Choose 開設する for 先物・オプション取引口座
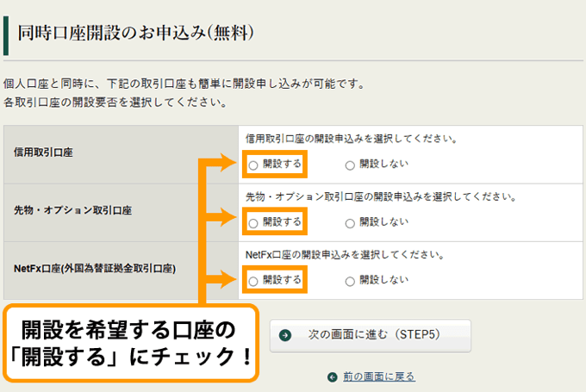The width and height of the screenshot is (586, 392). coord(253,222)
